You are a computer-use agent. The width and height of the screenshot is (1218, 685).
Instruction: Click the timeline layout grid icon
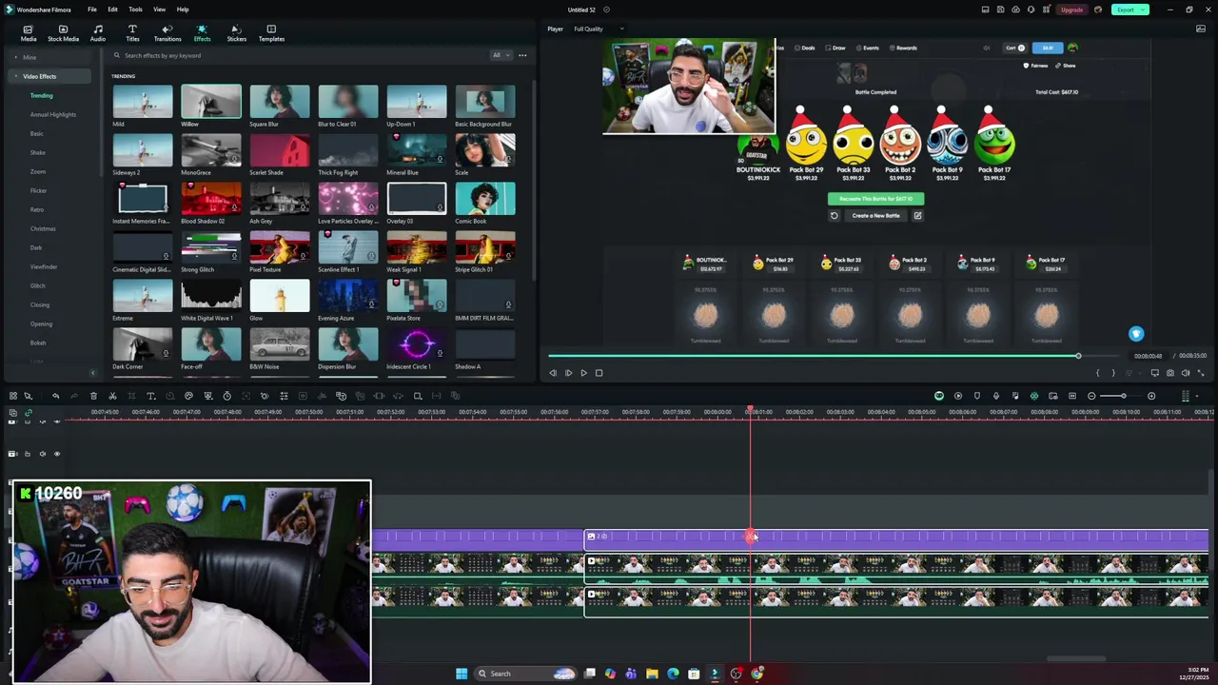pos(12,396)
